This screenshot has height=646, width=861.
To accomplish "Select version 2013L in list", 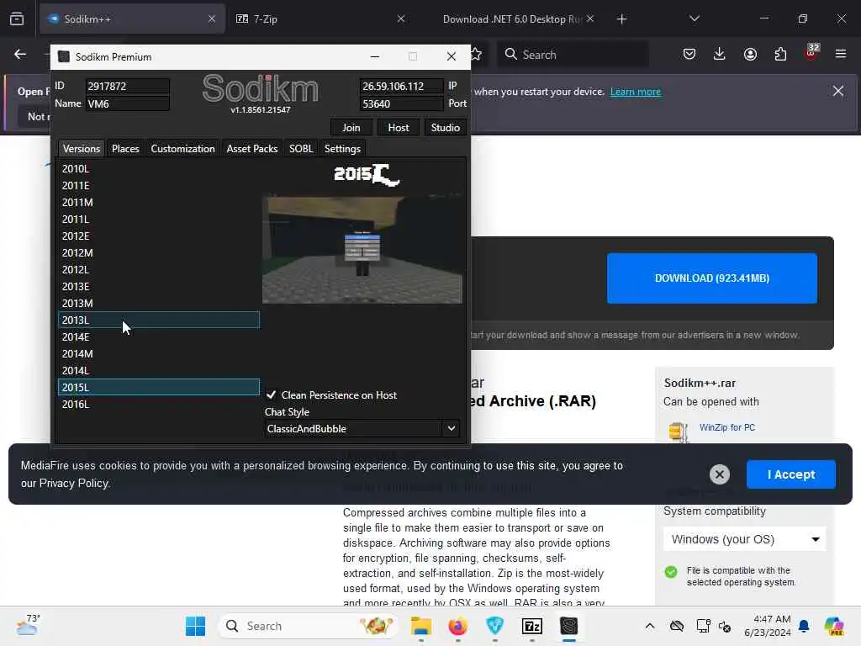I will [x=159, y=320].
